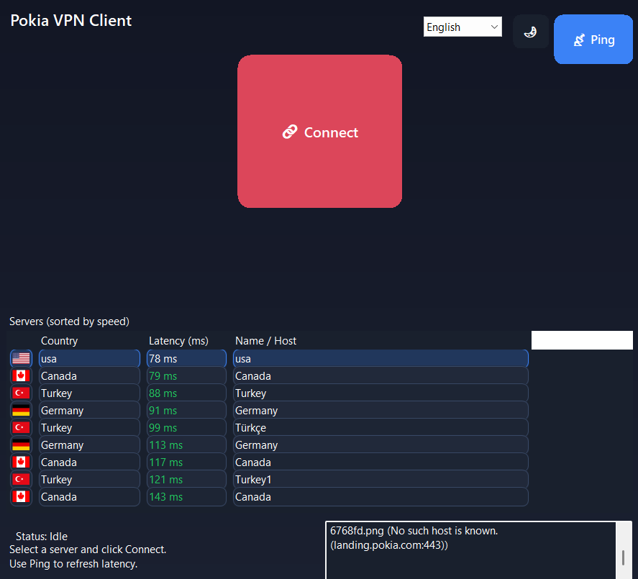The width and height of the screenshot is (638, 579).
Task: Click Ping to refresh server latency
Action: tap(593, 39)
